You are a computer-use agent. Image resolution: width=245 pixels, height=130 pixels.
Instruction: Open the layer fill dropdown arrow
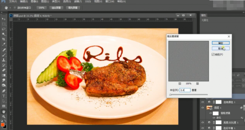244,86
